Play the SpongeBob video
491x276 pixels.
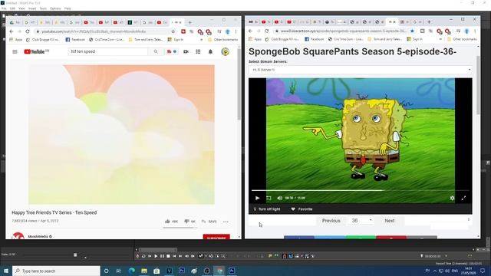[258, 198]
